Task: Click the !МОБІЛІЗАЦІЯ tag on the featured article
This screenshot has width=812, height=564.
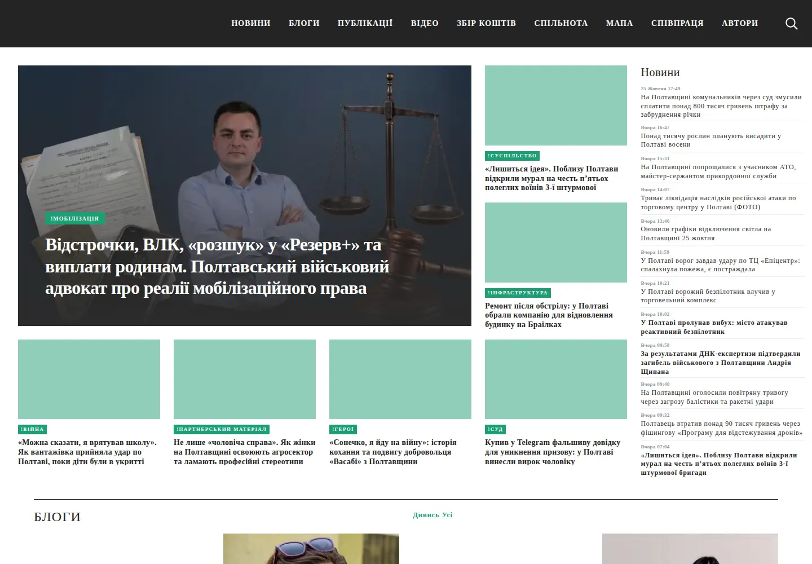Action: click(x=75, y=218)
